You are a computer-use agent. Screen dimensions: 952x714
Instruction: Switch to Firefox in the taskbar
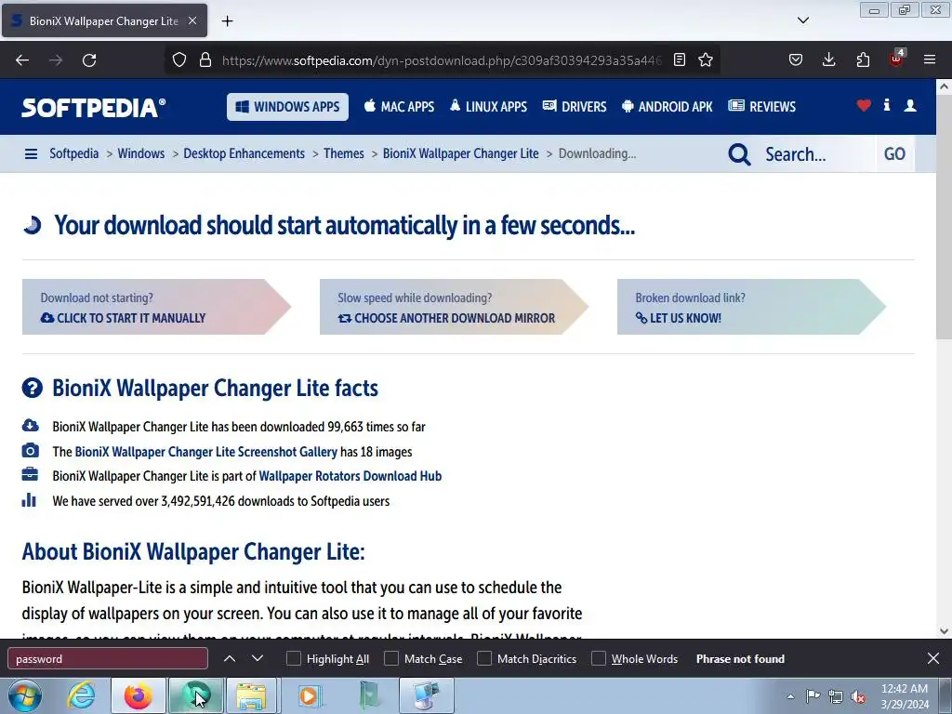(139, 695)
